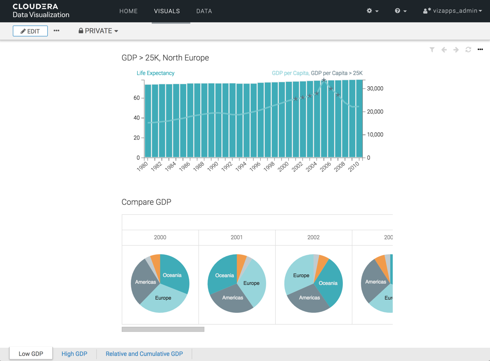Switch to Relative and Cumulative GDP tab
Screen dimensions: 490x361
click(x=144, y=354)
